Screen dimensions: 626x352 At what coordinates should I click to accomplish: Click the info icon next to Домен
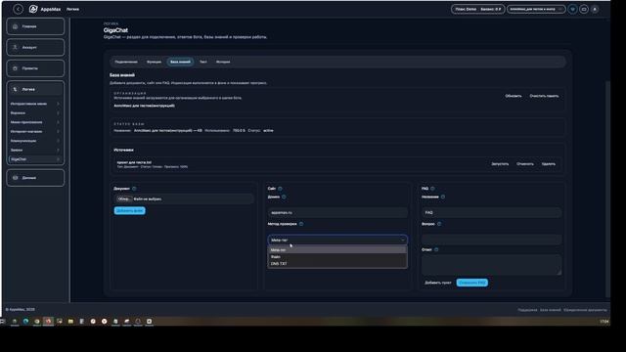click(x=284, y=197)
